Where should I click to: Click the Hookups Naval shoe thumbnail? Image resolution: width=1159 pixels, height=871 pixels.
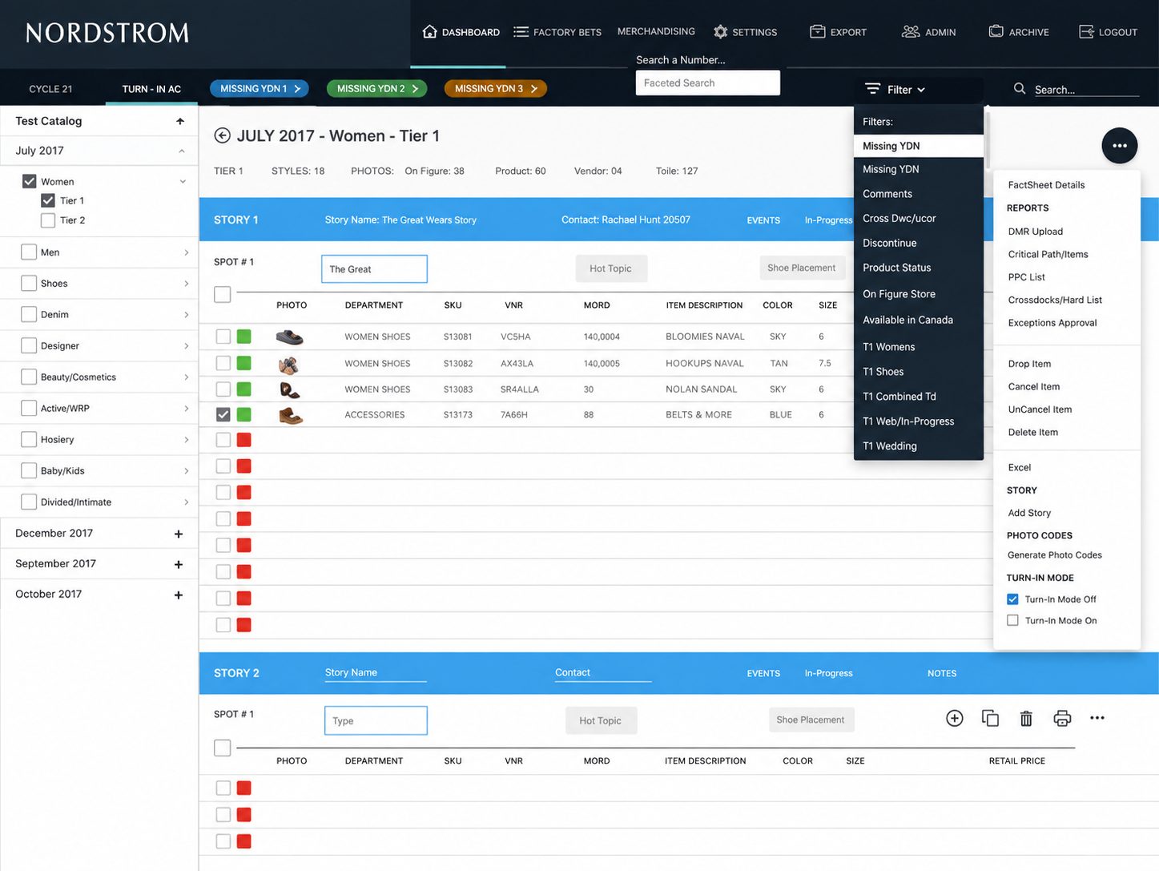point(288,365)
